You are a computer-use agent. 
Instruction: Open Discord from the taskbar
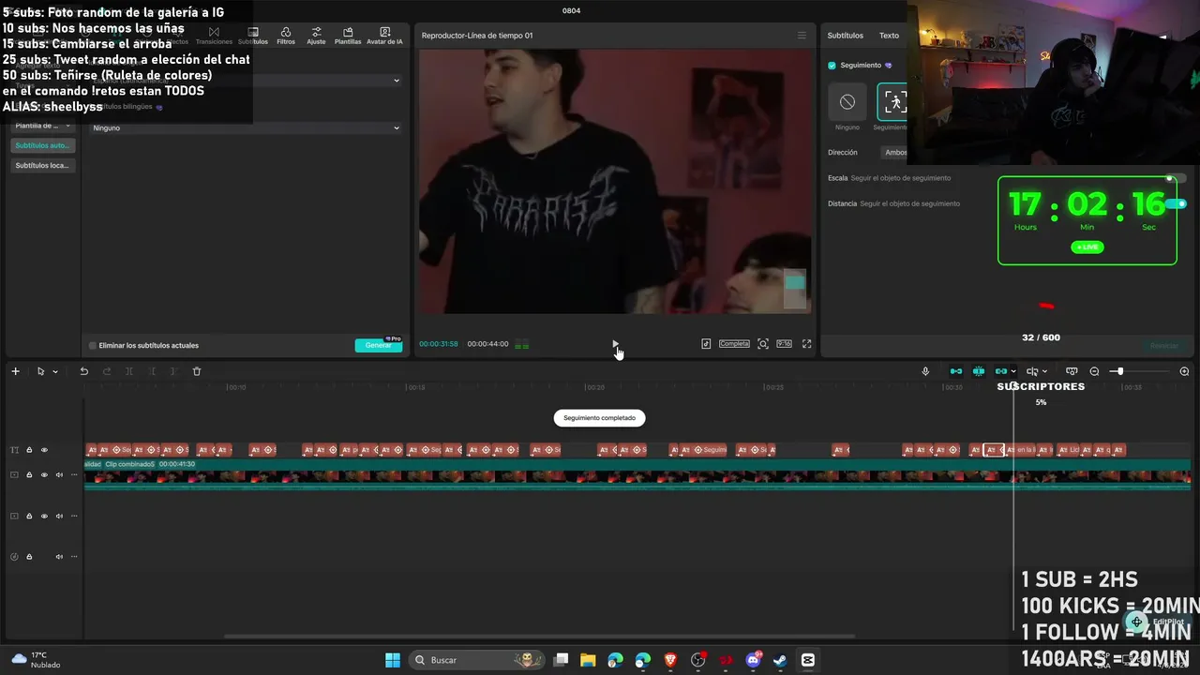(x=753, y=660)
